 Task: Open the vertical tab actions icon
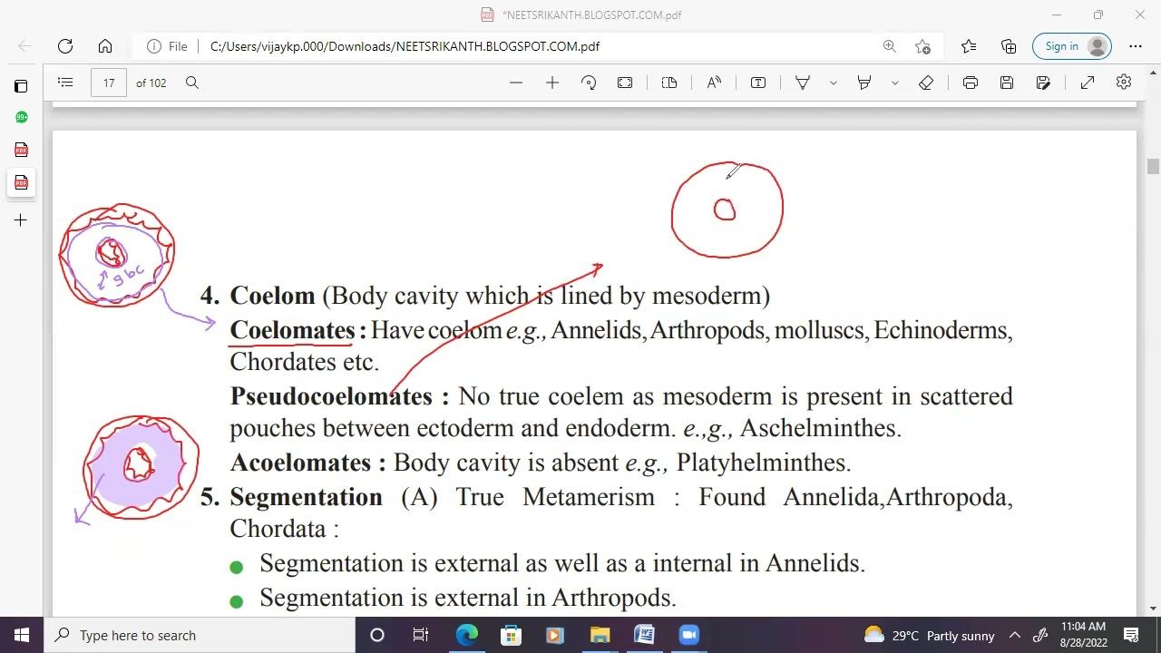[21, 86]
